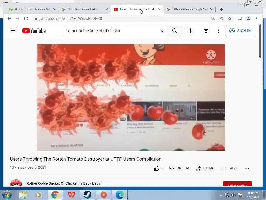Open the Windows Start orb
Image resolution: width=266 pixels, height=200 pixels.
pyautogui.click(x=7, y=195)
